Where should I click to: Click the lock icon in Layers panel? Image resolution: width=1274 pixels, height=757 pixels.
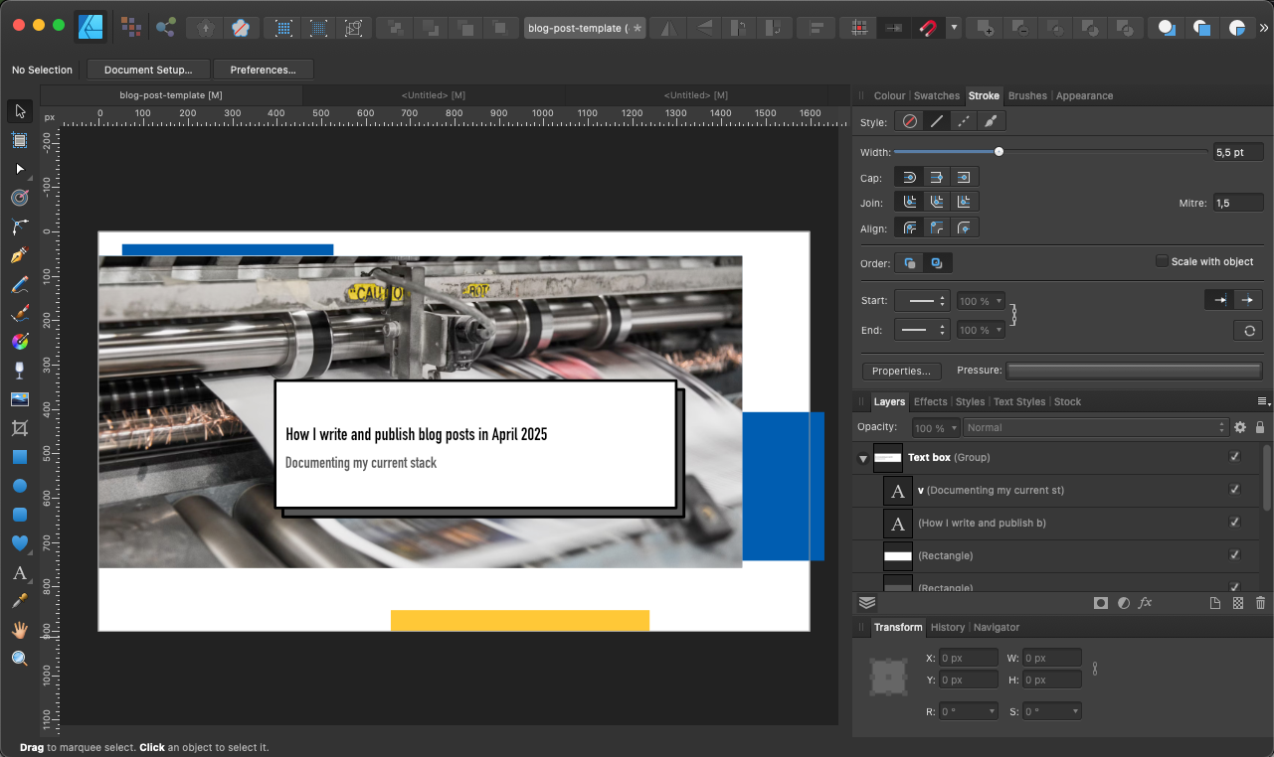(x=1260, y=427)
